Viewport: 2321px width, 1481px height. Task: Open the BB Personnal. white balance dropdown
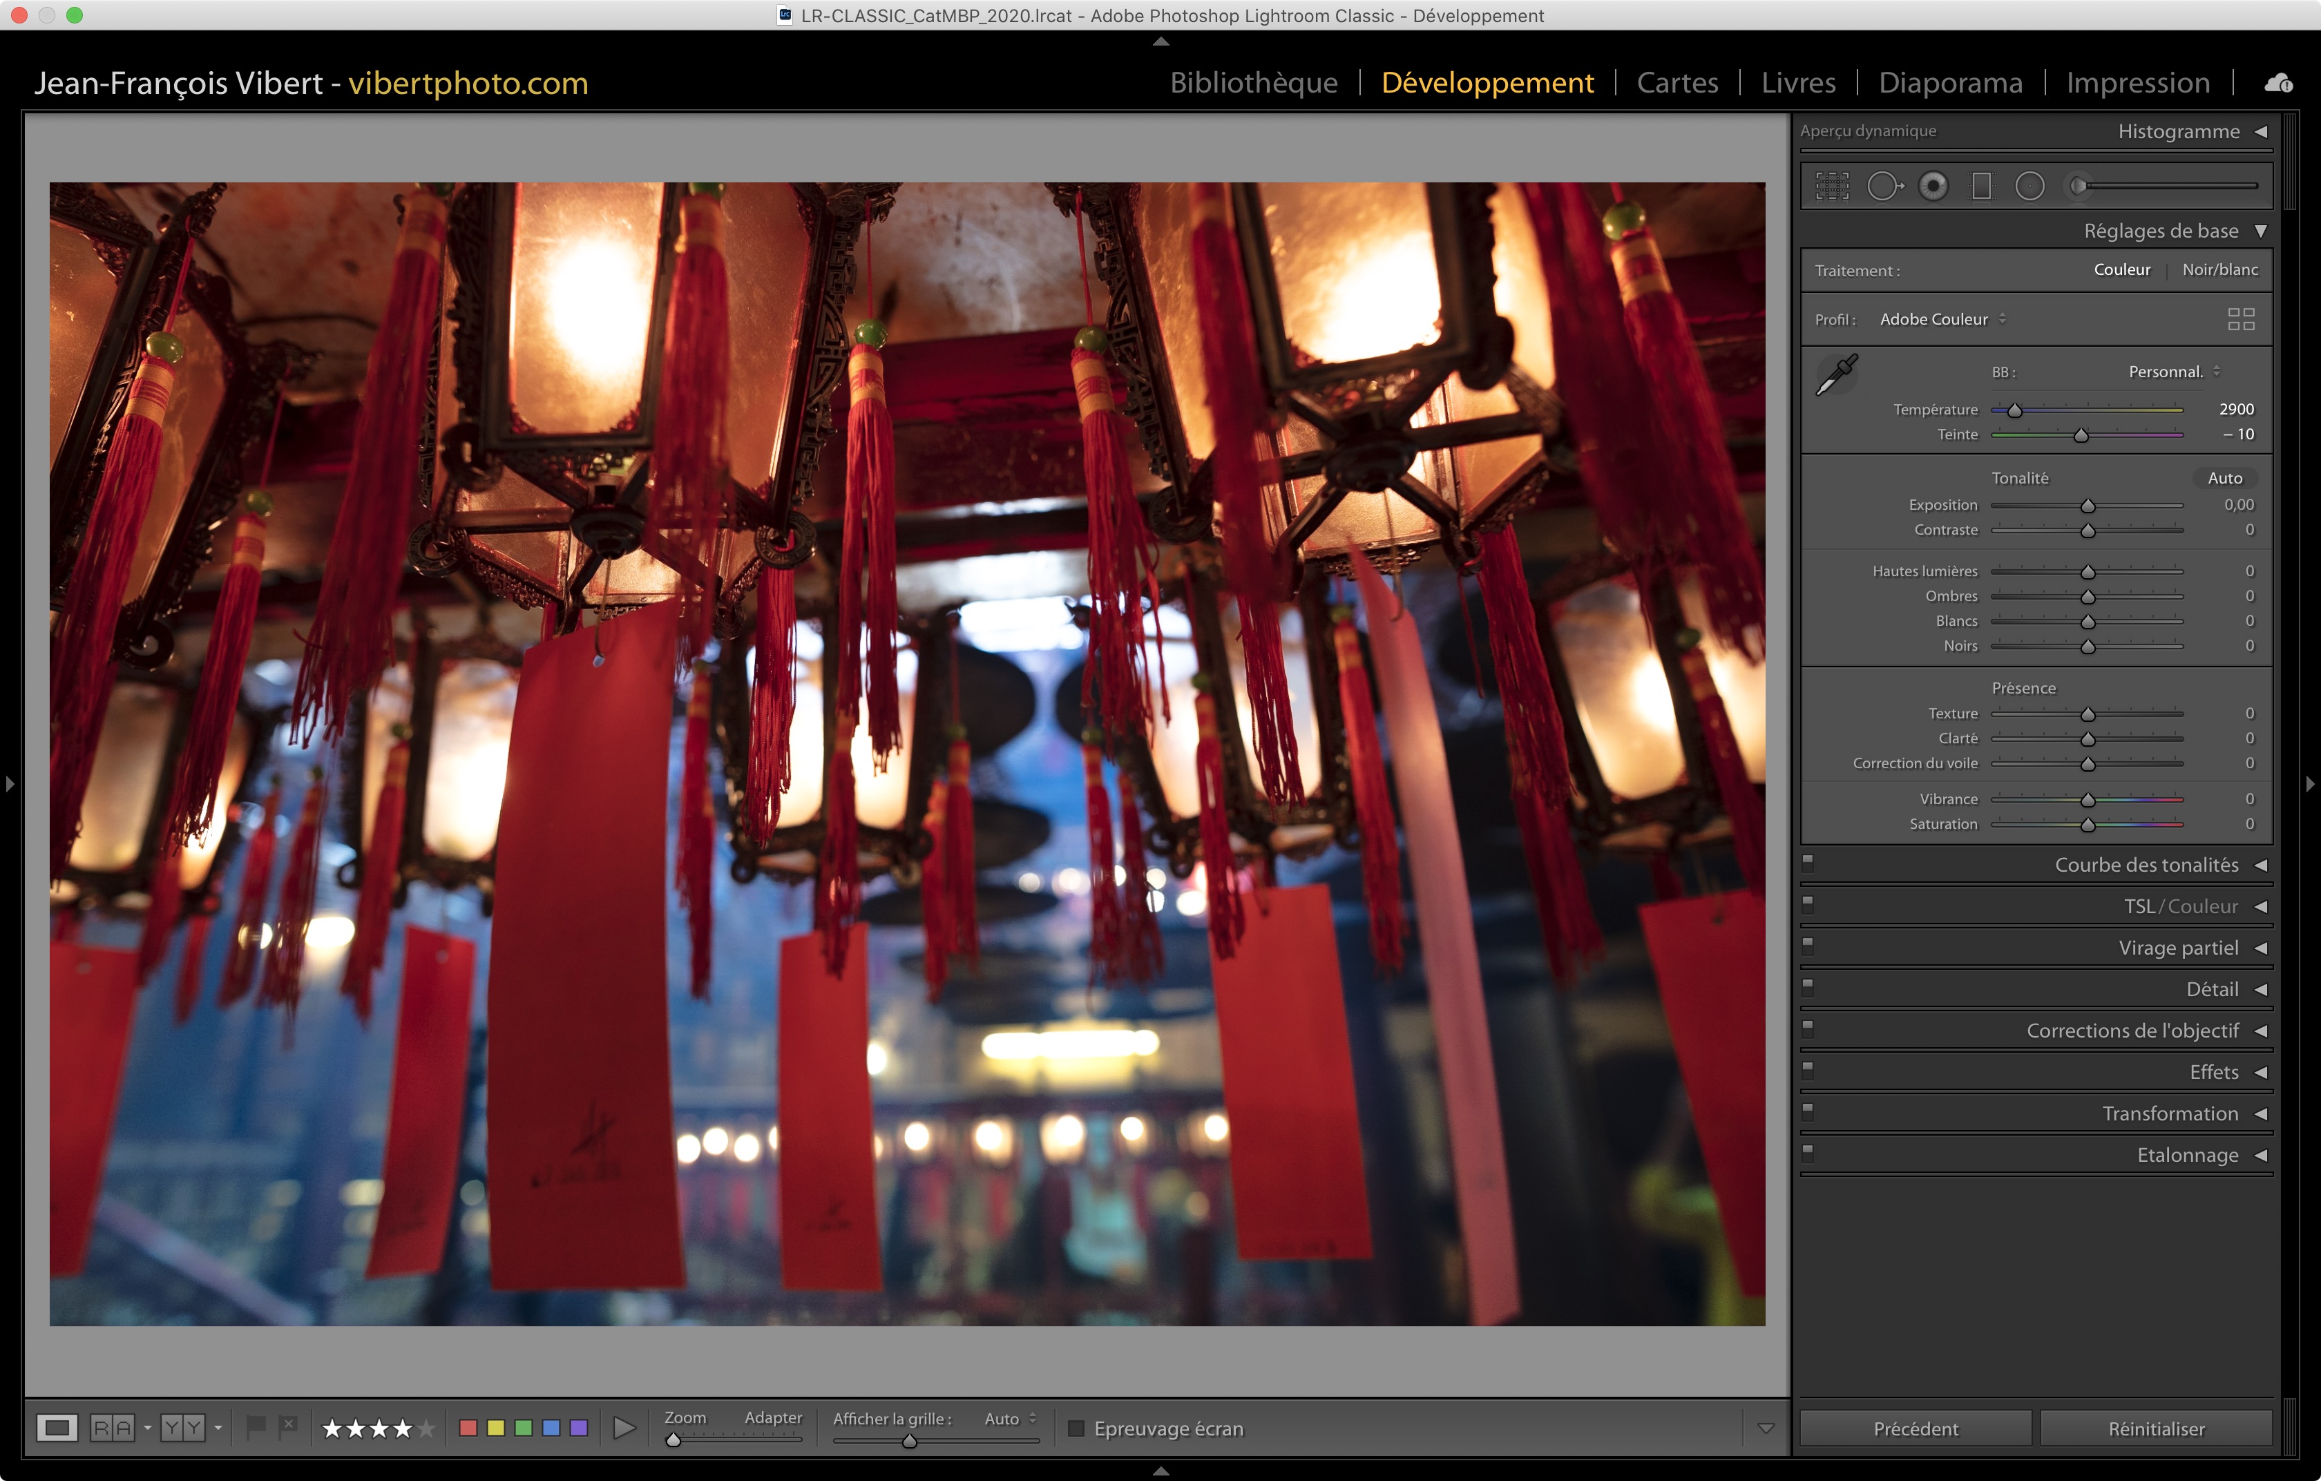pyautogui.click(x=2174, y=372)
